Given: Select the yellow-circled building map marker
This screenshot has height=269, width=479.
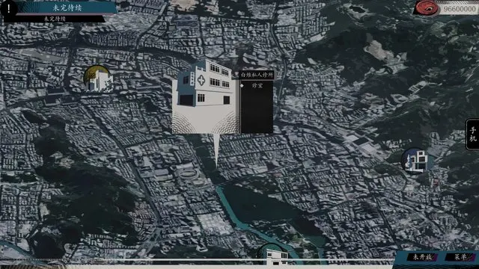Looking at the screenshot, I should [98, 79].
